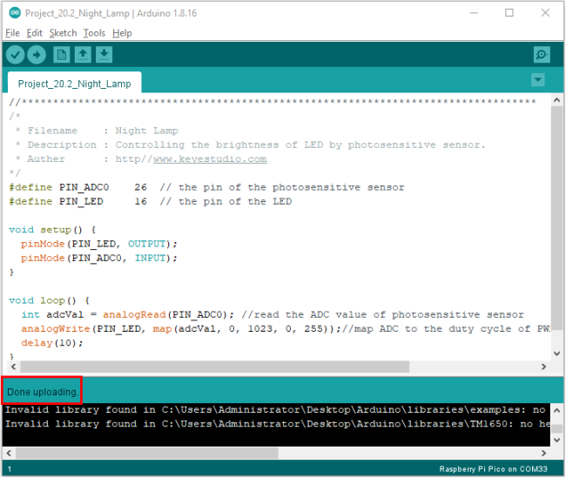Open the Serial Monitor magnifier icon
The image size is (566, 478).
click(542, 55)
